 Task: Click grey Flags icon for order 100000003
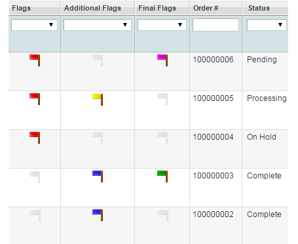coord(35,177)
